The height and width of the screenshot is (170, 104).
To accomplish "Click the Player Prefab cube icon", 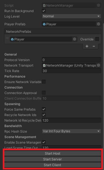I will (x=44, y=24).
